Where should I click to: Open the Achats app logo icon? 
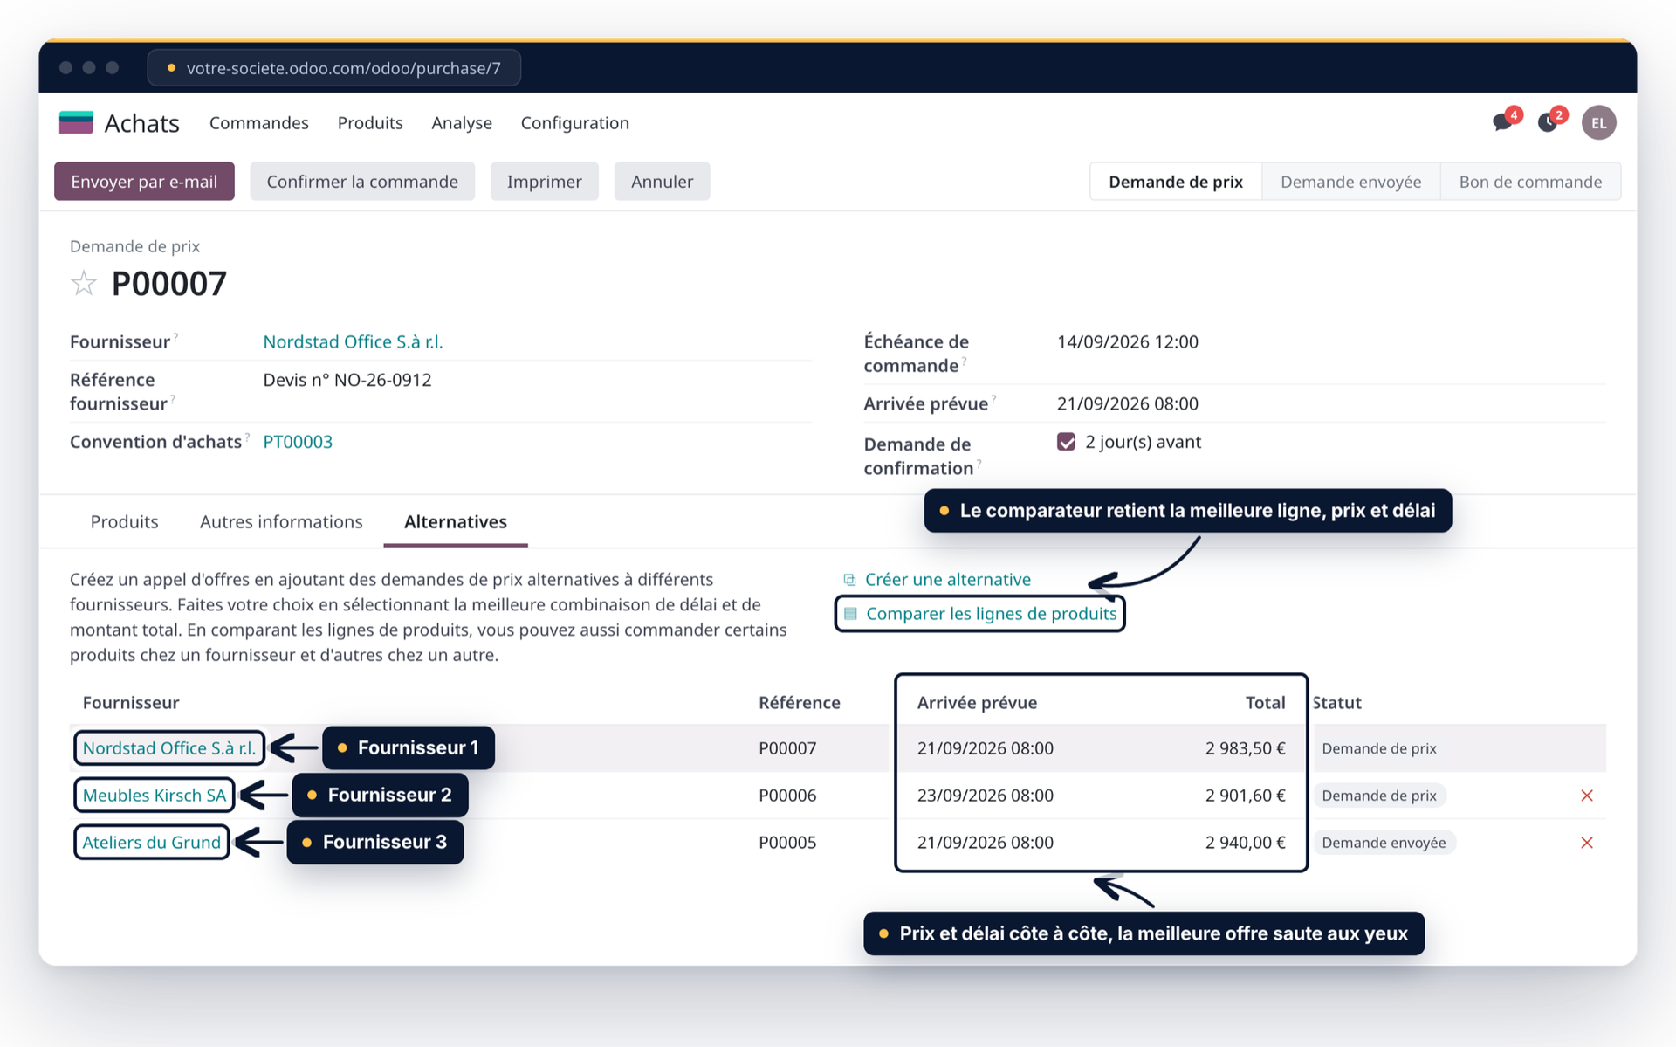pyautogui.click(x=76, y=122)
